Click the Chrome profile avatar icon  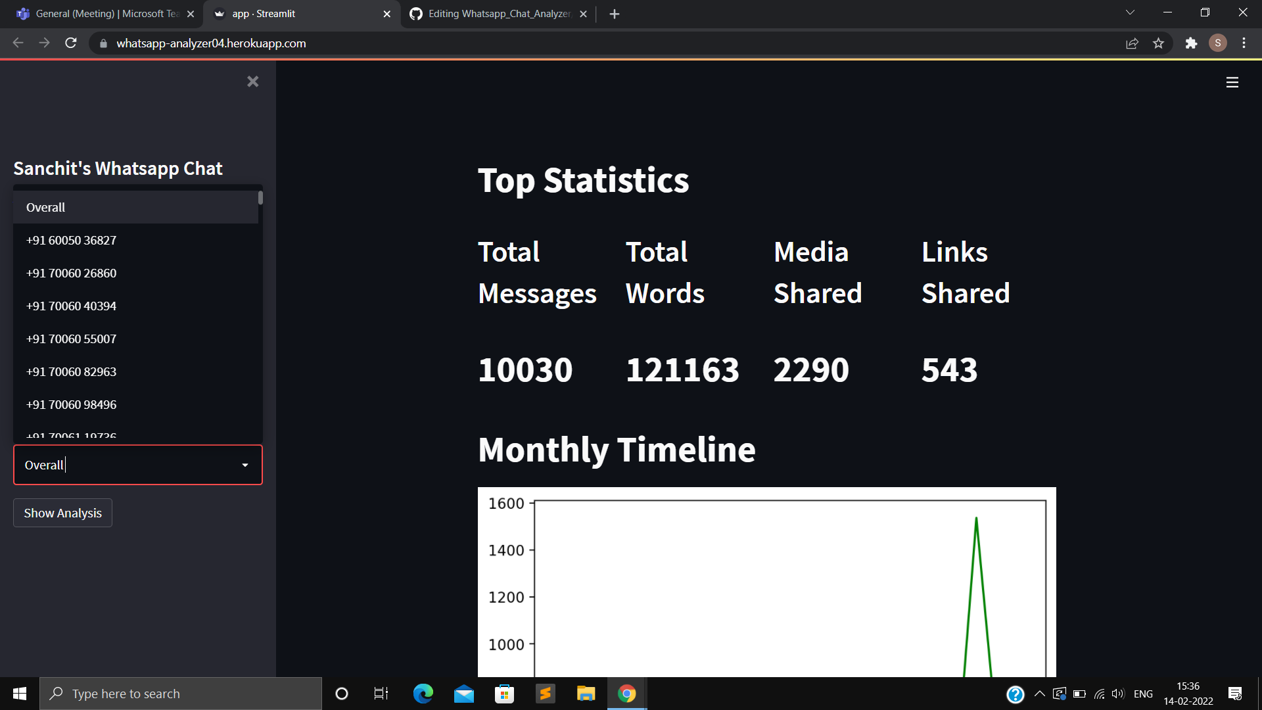click(1218, 43)
